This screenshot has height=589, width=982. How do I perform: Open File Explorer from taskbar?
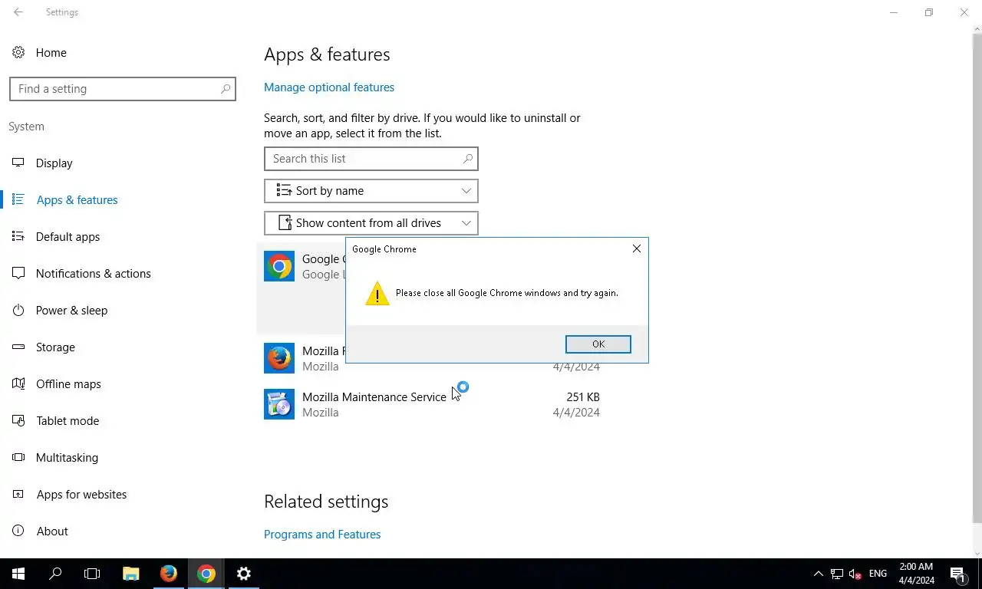coord(131,574)
